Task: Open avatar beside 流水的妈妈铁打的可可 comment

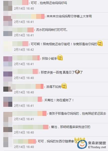Action: coord(8,31)
